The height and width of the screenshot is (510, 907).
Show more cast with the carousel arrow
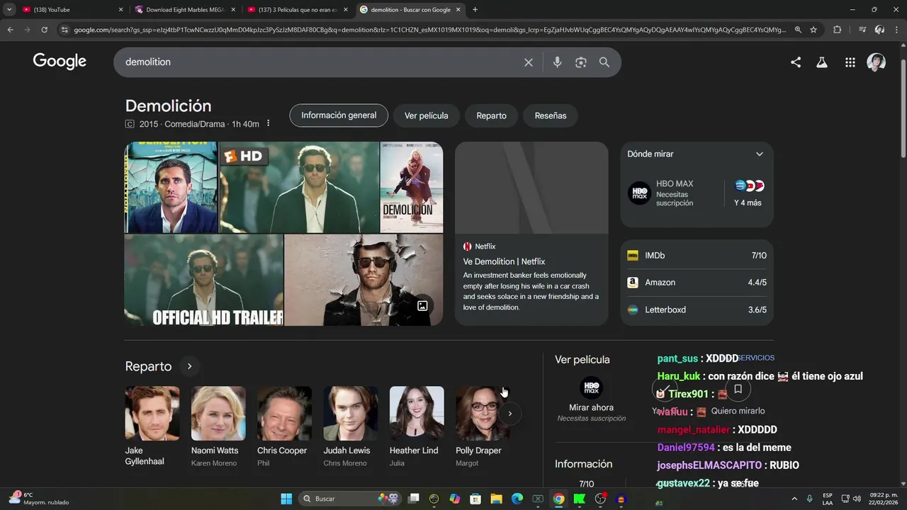pos(509,414)
